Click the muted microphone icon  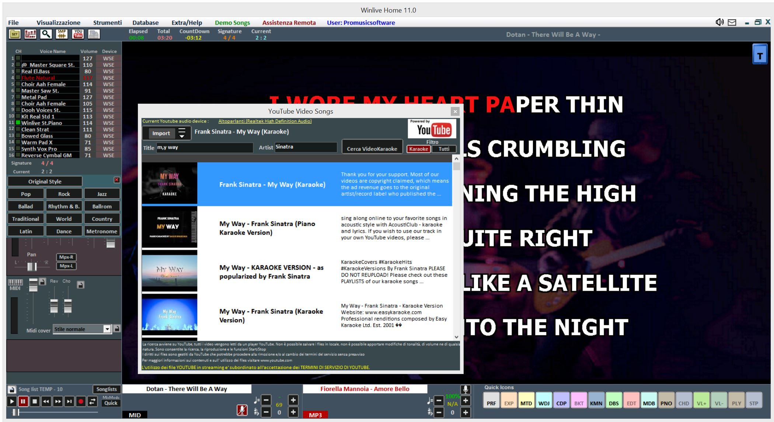(242, 410)
